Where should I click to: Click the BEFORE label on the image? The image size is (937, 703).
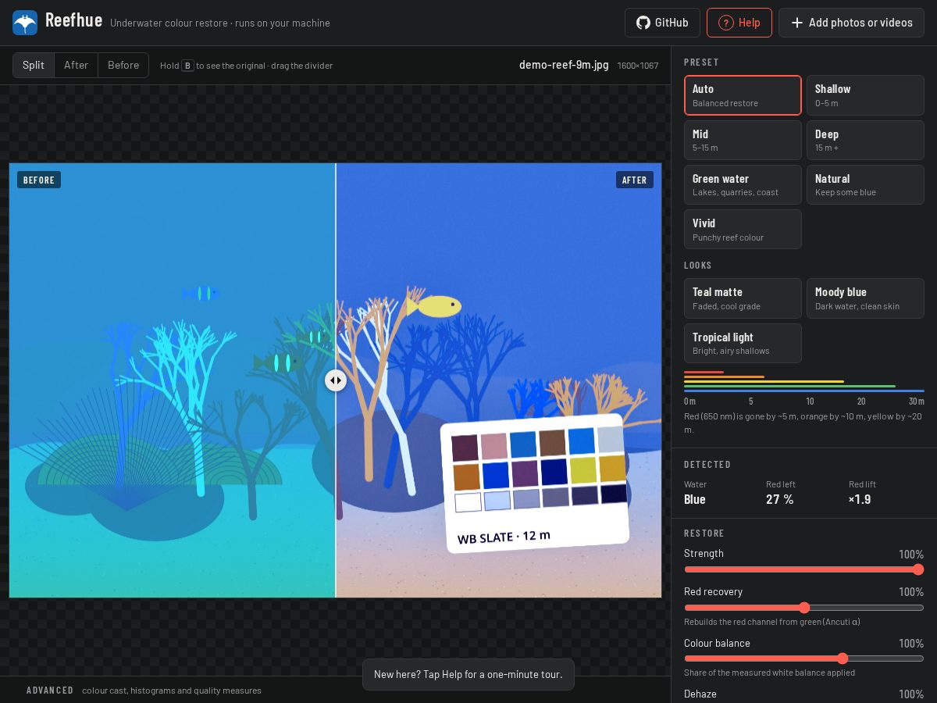tap(39, 180)
